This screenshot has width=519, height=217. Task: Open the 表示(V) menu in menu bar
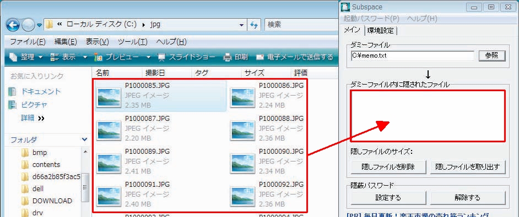tap(98, 42)
